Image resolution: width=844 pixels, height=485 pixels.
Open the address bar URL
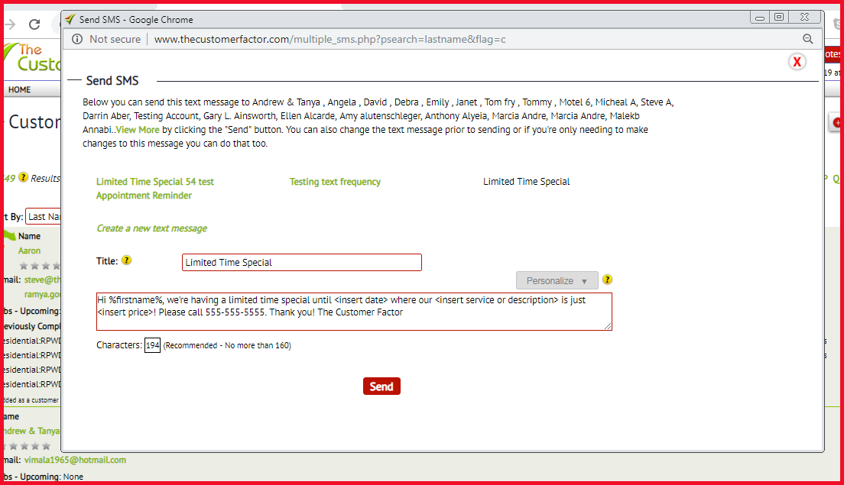[329, 39]
